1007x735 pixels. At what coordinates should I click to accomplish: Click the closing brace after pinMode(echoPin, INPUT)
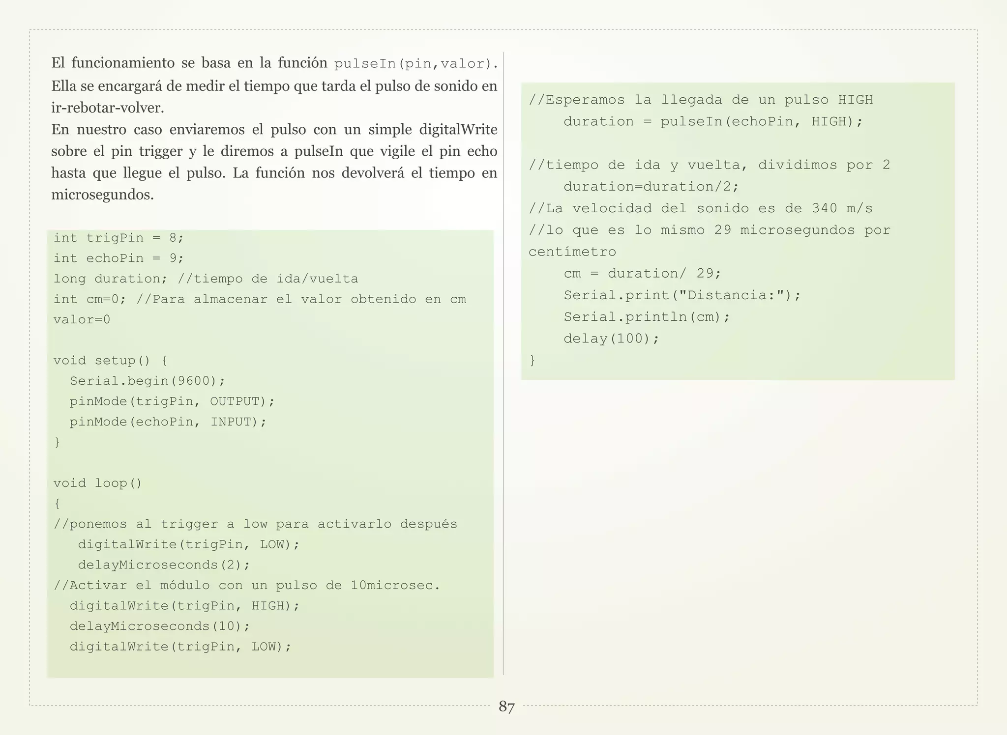57,443
